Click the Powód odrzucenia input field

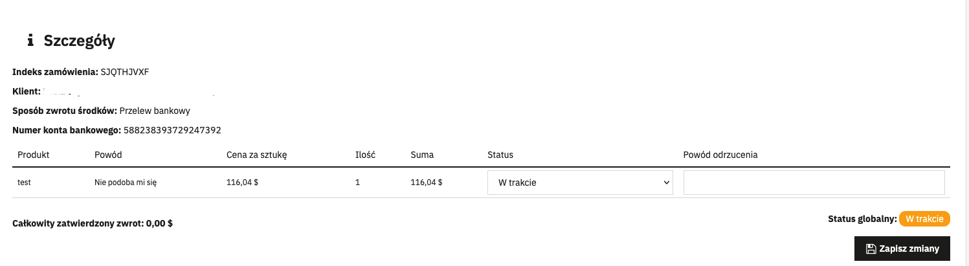pyautogui.click(x=814, y=183)
